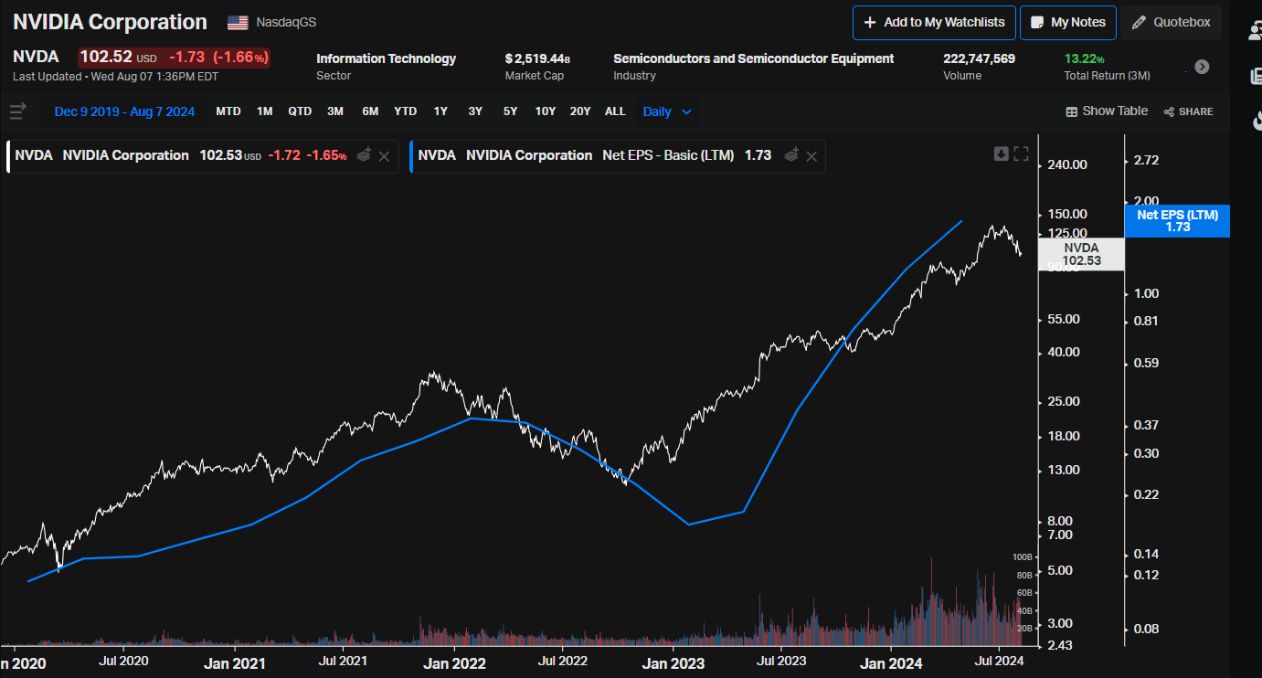Select the 3Y time range

click(x=475, y=111)
